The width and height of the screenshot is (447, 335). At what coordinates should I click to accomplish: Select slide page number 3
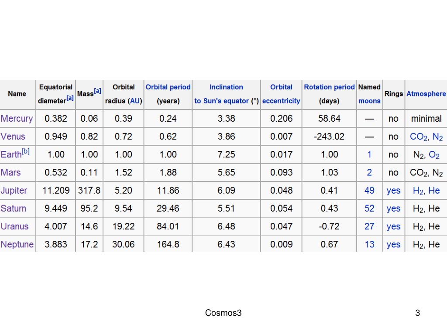click(x=418, y=313)
